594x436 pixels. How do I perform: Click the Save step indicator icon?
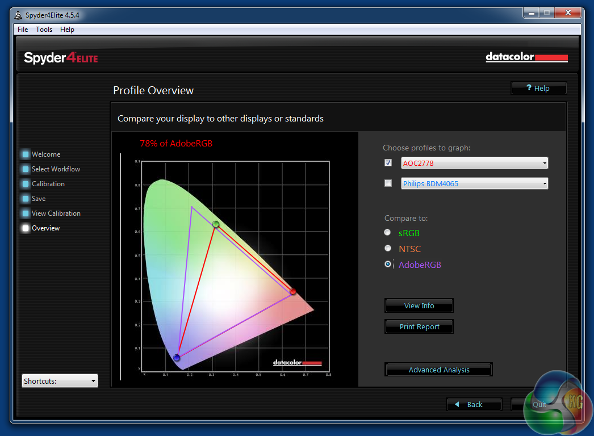click(25, 199)
